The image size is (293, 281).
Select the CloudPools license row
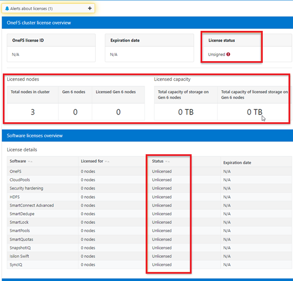tap(150, 180)
